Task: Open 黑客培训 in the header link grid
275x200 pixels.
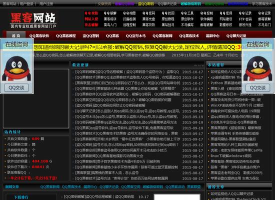Action: (x=110, y=19)
